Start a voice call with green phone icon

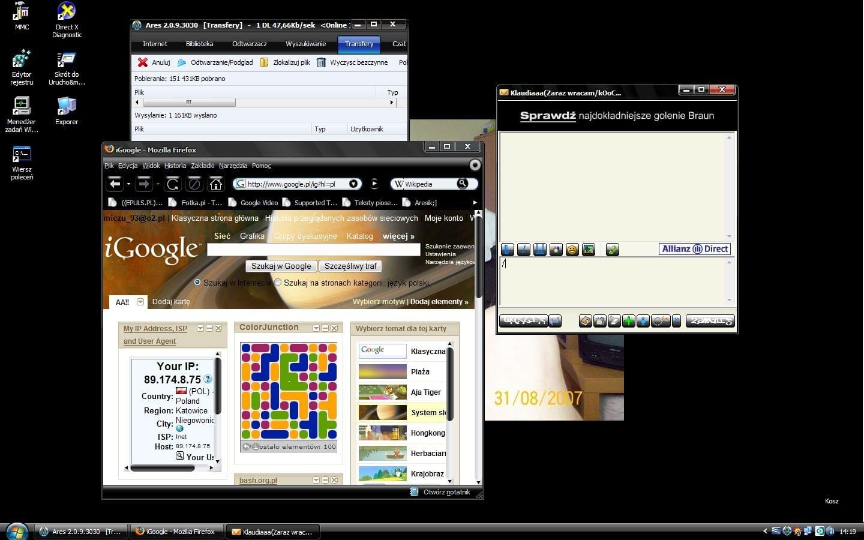(613, 250)
